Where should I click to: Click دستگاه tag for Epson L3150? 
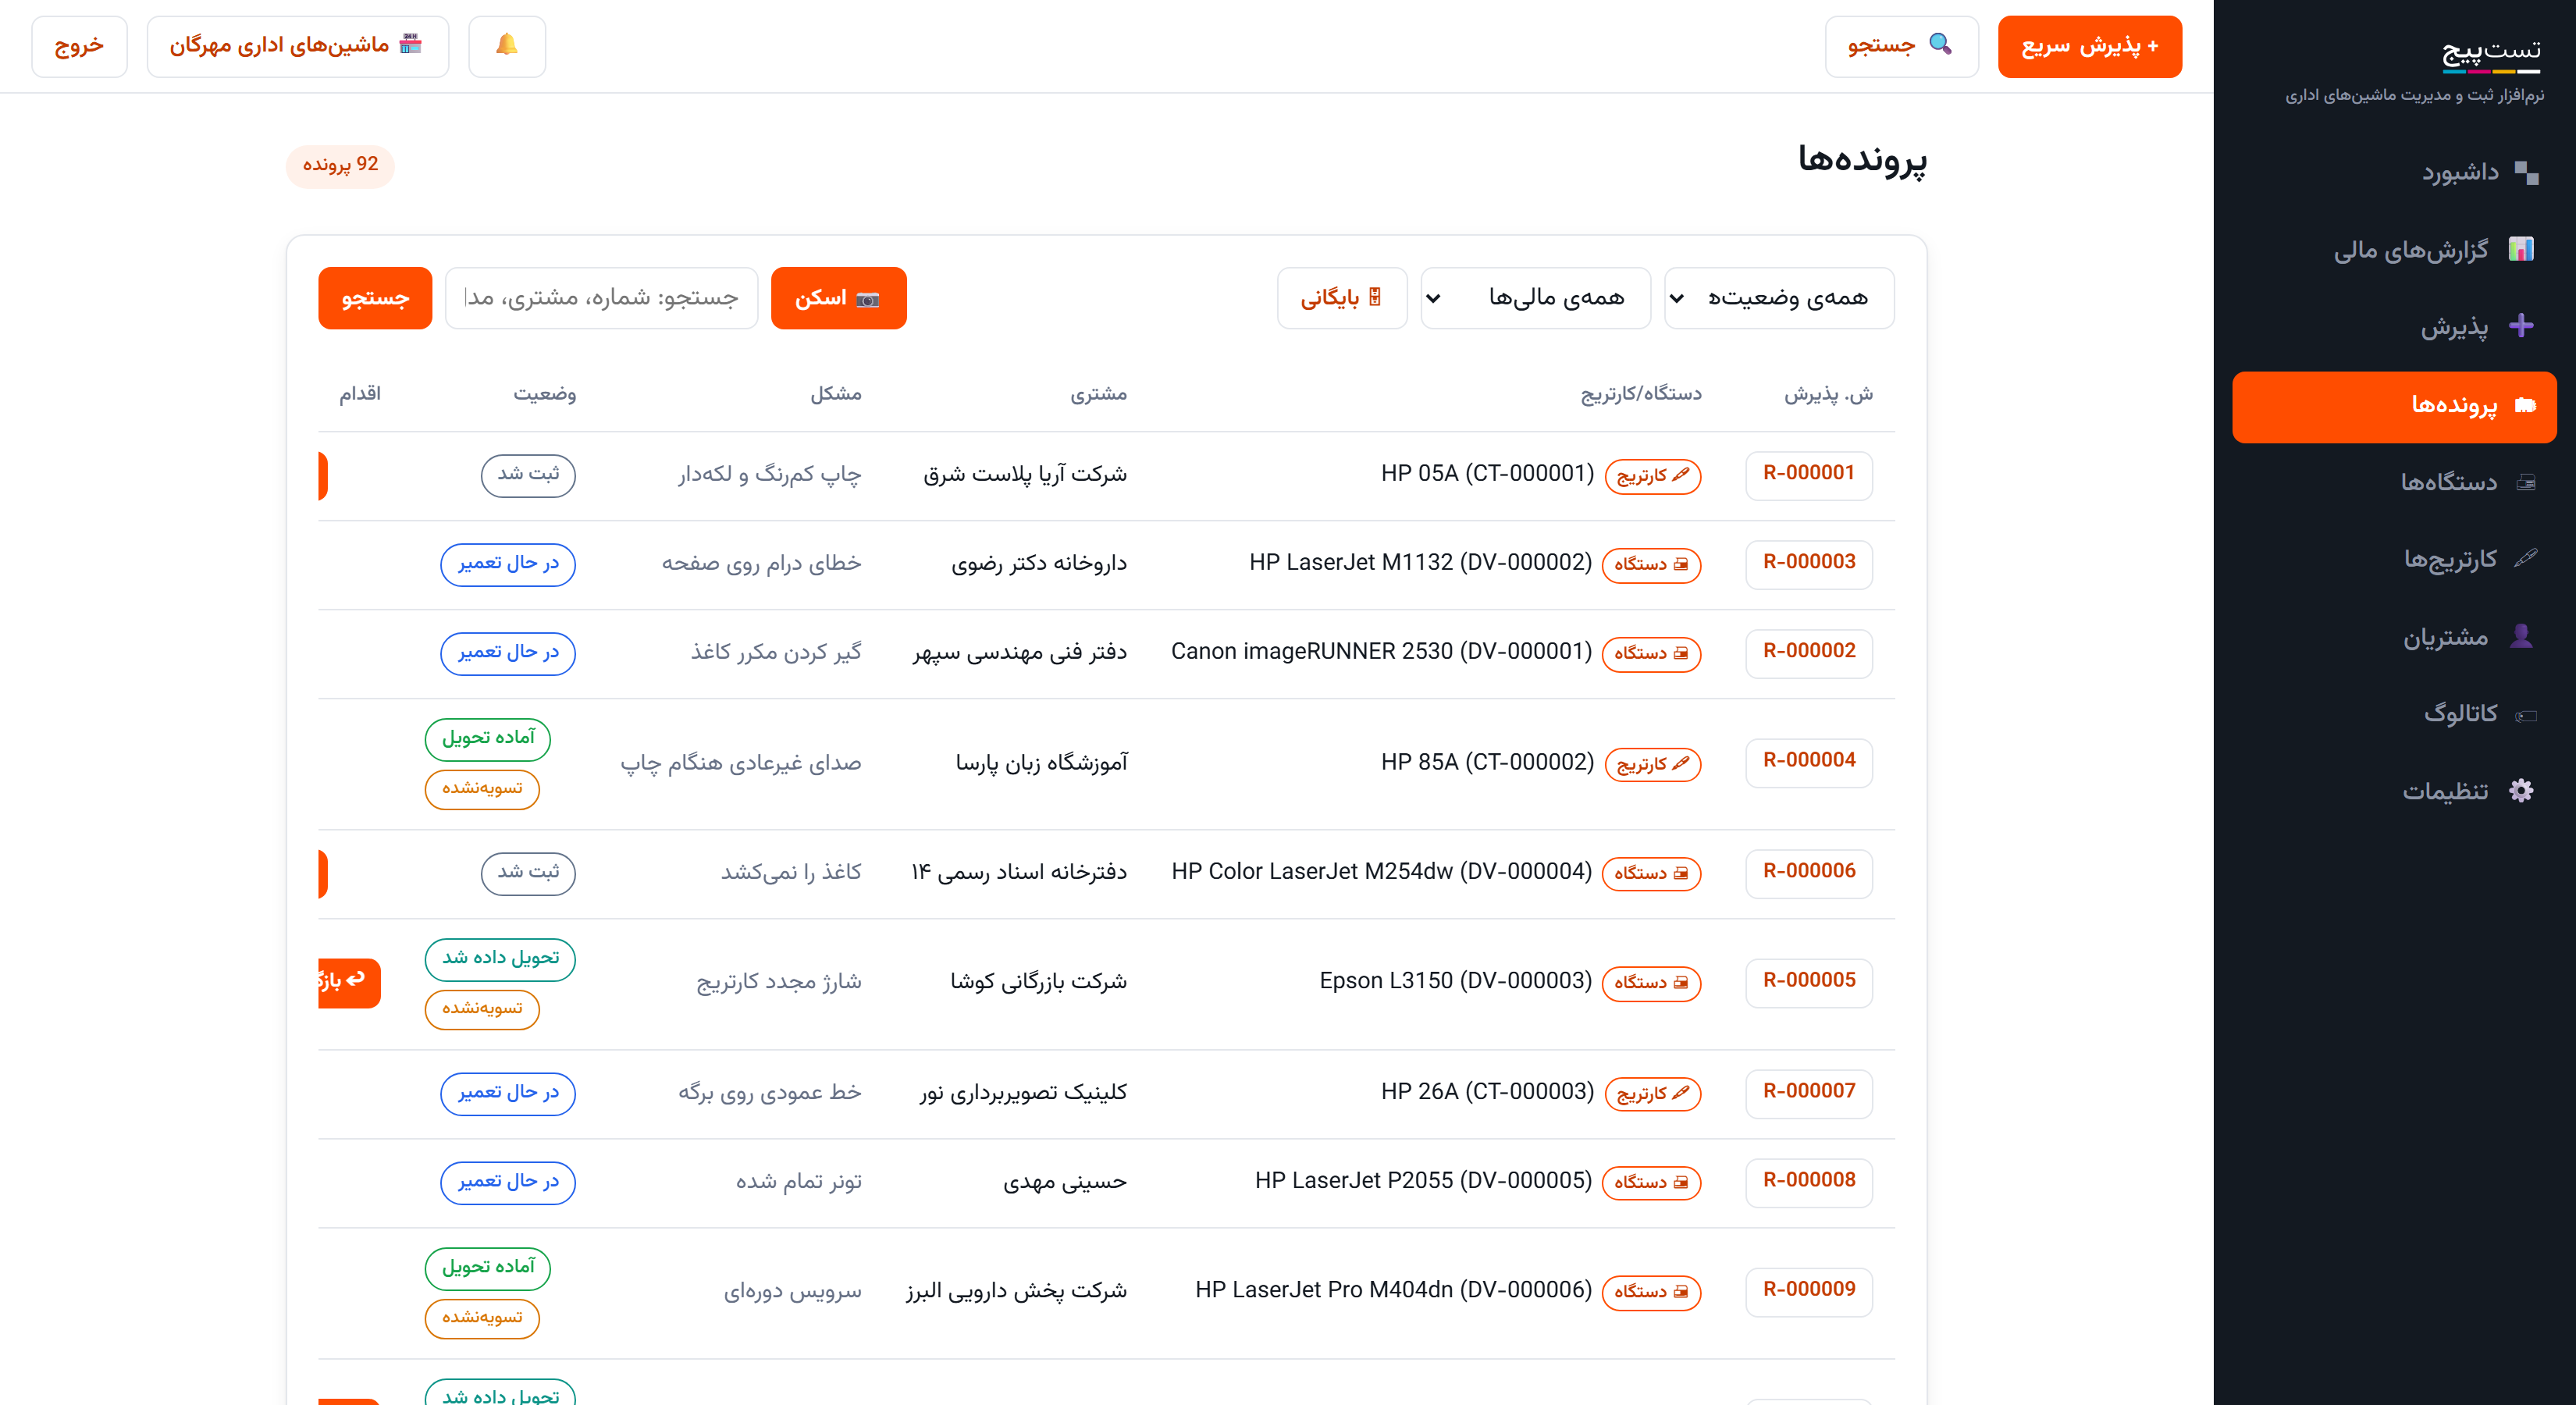(x=1651, y=983)
